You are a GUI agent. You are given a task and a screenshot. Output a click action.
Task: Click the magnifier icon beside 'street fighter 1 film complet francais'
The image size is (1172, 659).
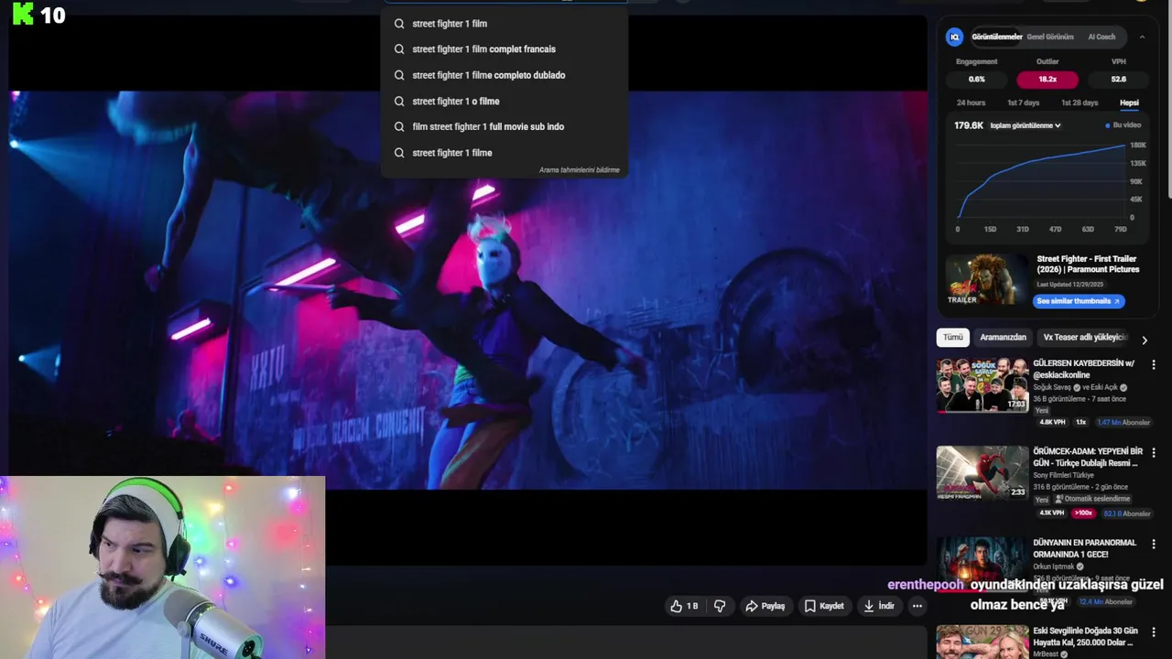pyautogui.click(x=399, y=49)
